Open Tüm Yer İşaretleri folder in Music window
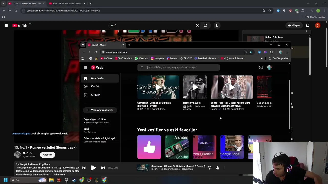 [x=279, y=59]
